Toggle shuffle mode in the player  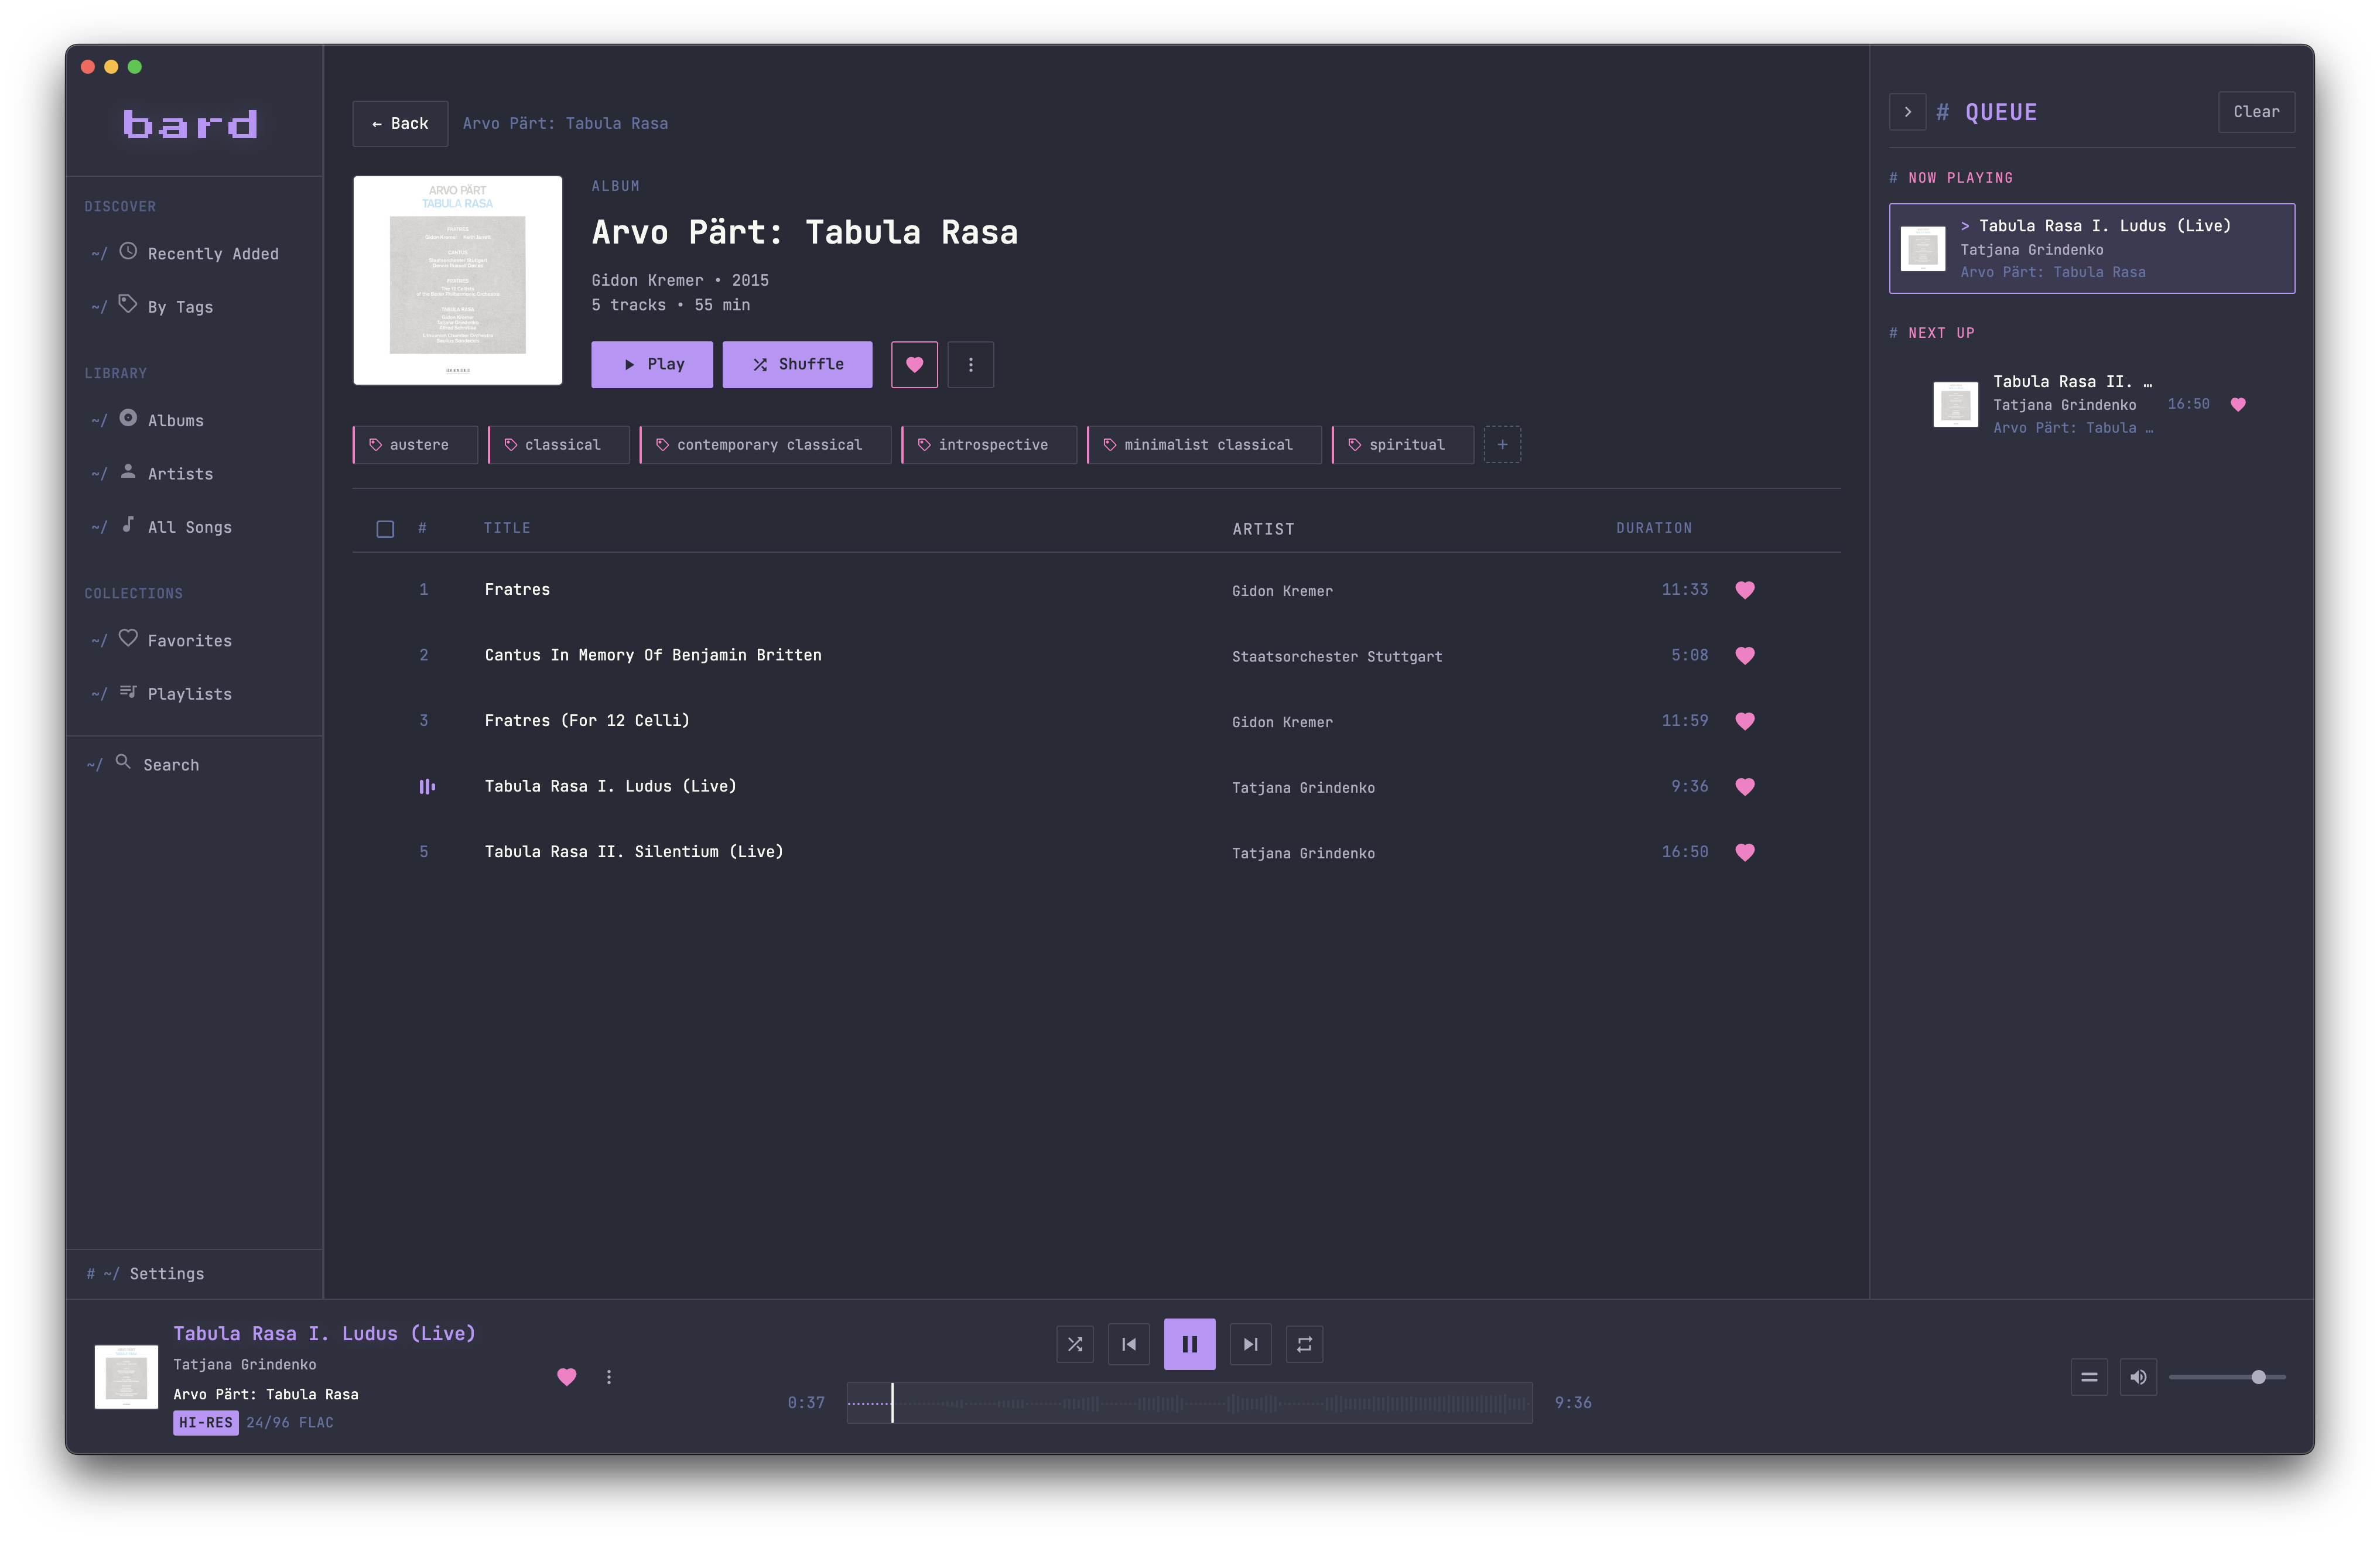click(1074, 1344)
